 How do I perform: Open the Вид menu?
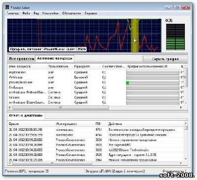coord(36,13)
